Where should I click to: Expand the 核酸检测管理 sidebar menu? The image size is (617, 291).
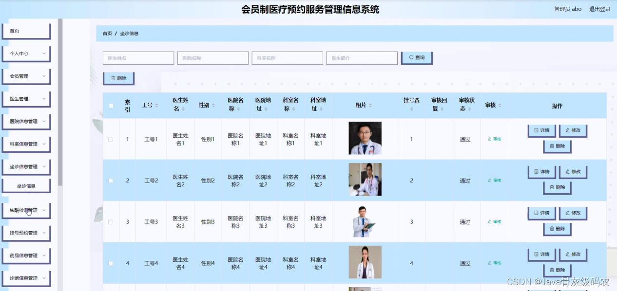(x=26, y=211)
